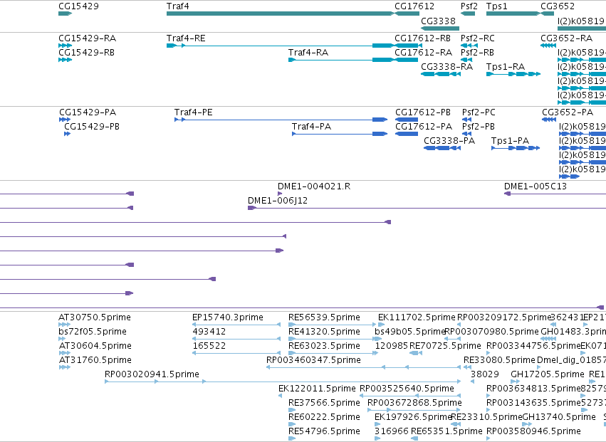The width and height of the screenshot is (606, 442).
Task: Select EST RE65351.5prime
Action: pyautogui.click(x=414, y=438)
